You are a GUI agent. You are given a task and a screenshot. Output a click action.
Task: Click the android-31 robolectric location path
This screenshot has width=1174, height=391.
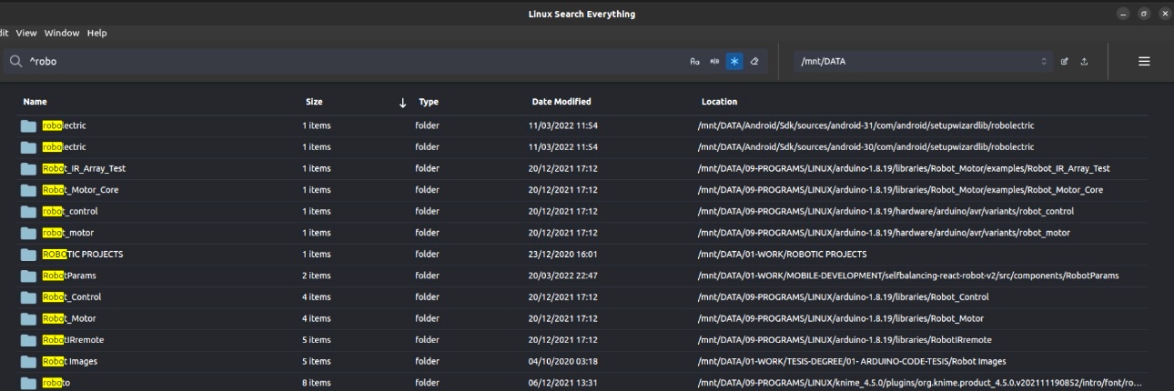(x=865, y=125)
